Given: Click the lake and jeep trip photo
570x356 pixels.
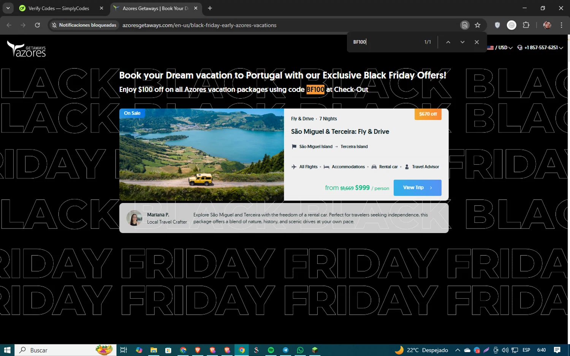Looking at the screenshot, I should 201,154.
